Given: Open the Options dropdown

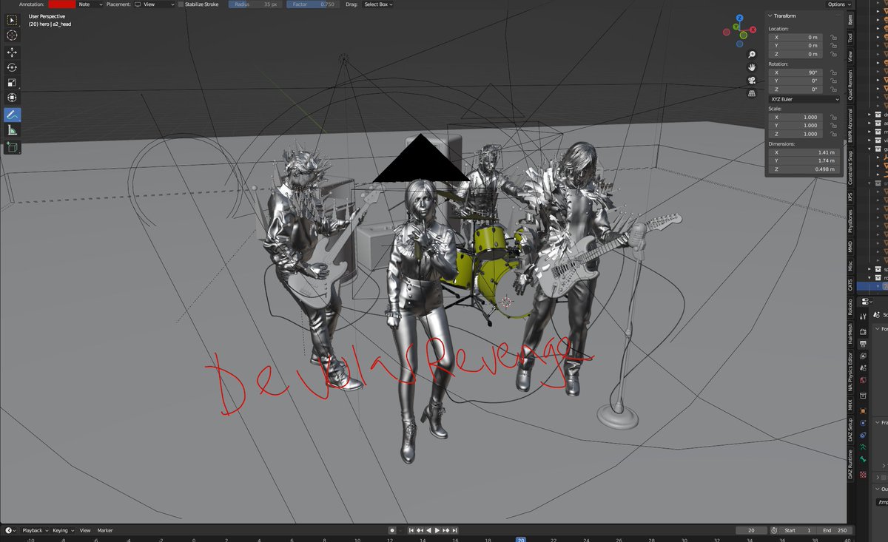Looking at the screenshot, I should (x=838, y=4).
